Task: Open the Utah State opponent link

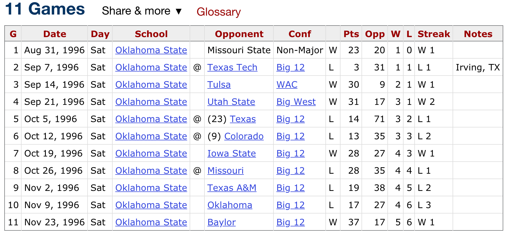Action: point(231,102)
